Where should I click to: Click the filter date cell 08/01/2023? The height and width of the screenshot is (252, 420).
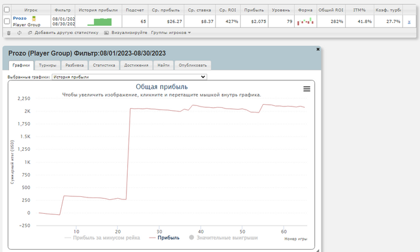[x=64, y=19]
